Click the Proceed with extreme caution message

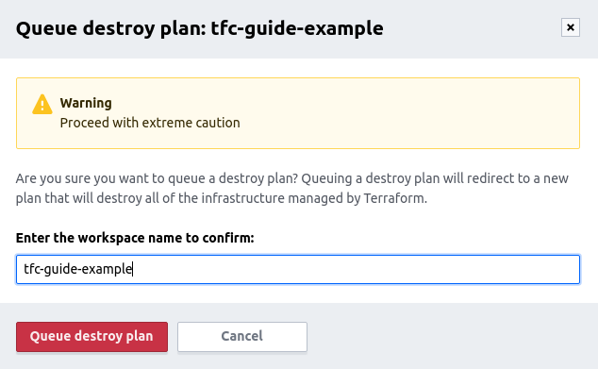pos(150,123)
